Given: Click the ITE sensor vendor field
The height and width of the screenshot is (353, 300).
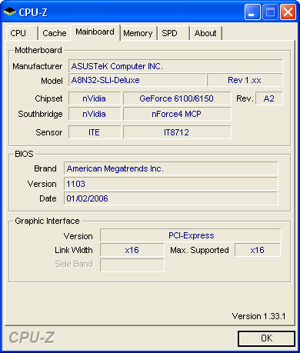Looking at the screenshot, I should [95, 132].
